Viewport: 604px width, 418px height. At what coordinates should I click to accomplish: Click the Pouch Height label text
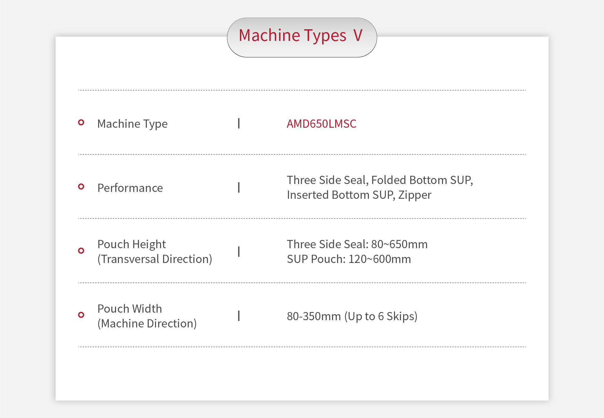[x=131, y=244]
